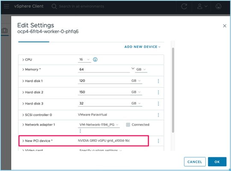The height and width of the screenshot is (171, 231).
Task: Click the OK button
Action: [x=217, y=162]
